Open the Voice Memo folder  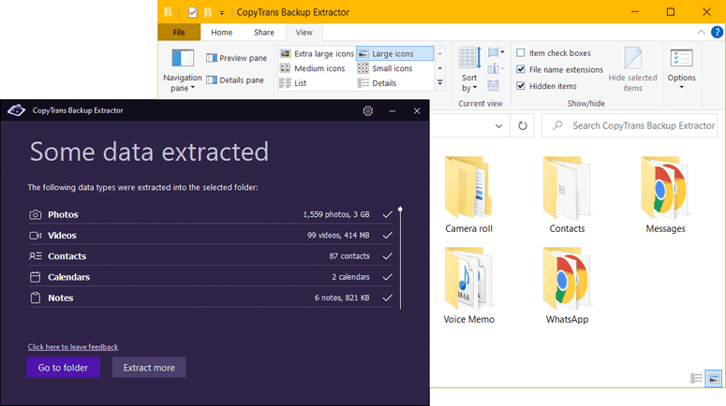[x=468, y=285]
